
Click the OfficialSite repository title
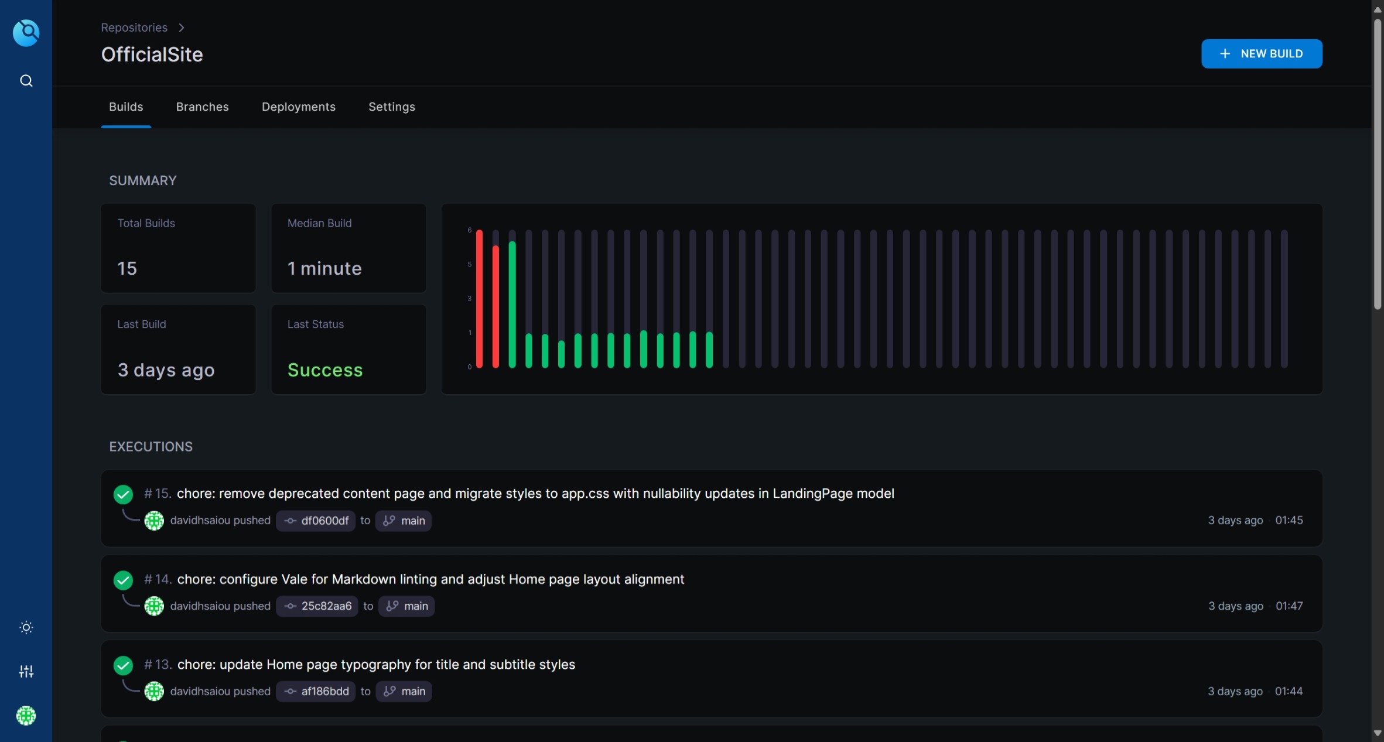coord(152,54)
